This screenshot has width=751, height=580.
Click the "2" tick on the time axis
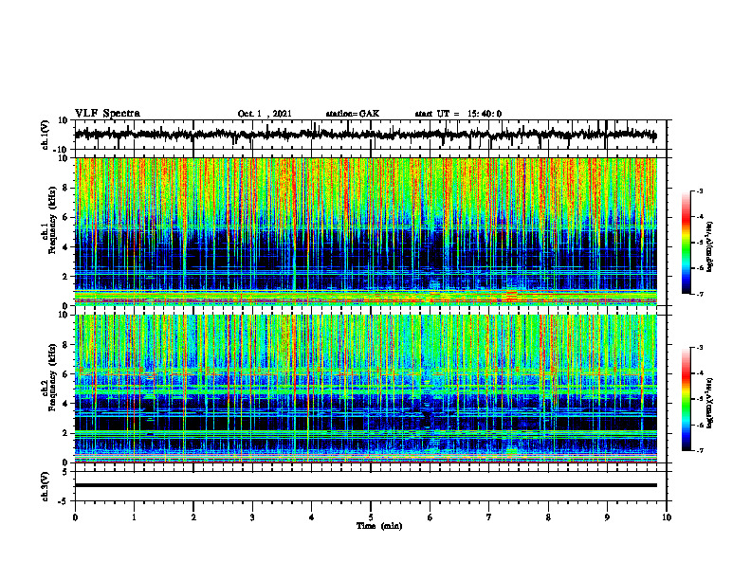click(x=193, y=517)
